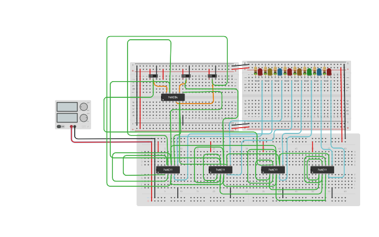Select the red positive supply terminal
Image resolution: width=379 pixels, height=237 pixels.
(71, 127)
